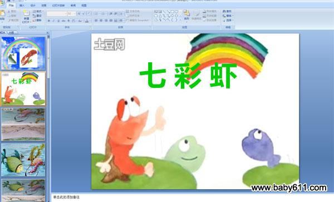
Task: Expand the slide Layout (版式) dropdown
Action: tap(38, 11)
